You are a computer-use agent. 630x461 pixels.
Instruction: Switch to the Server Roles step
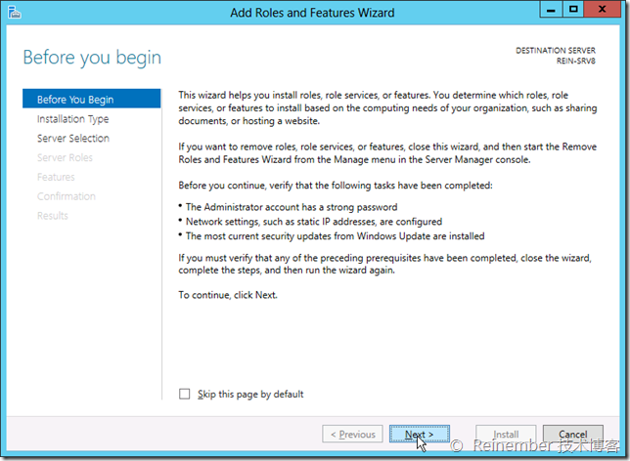click(x=65, y=158)
